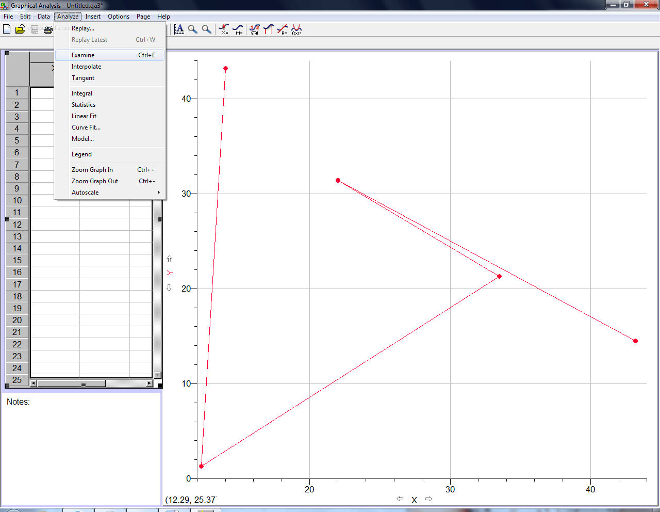Viewport: 660px width, 512px height.
Task: Open Curve Fit using the f(x)= icon
Action: click(x=296, y=29)
